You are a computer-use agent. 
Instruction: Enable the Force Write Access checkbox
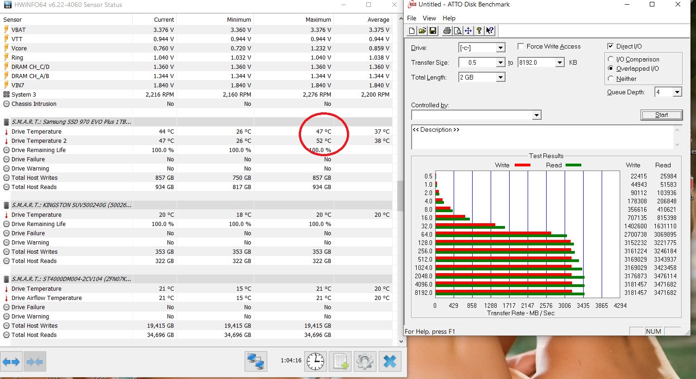(x=521, y=46)
